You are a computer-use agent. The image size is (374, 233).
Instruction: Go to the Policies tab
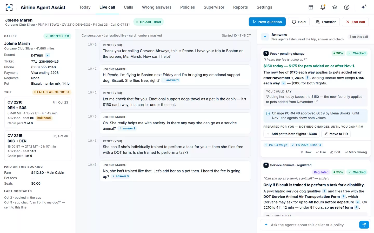coord(188,7)
